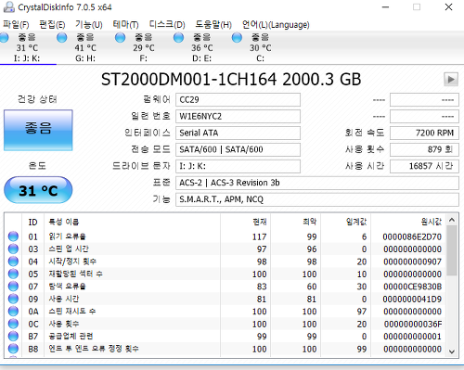This screenshot has width=464, height=370.
Task: Click the status orb of attribute 09
Action: (x=13, y=299)
